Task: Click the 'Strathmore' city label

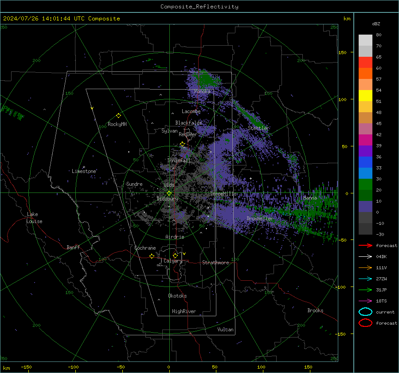Action: pyautogui.click(x=215, y=263)
